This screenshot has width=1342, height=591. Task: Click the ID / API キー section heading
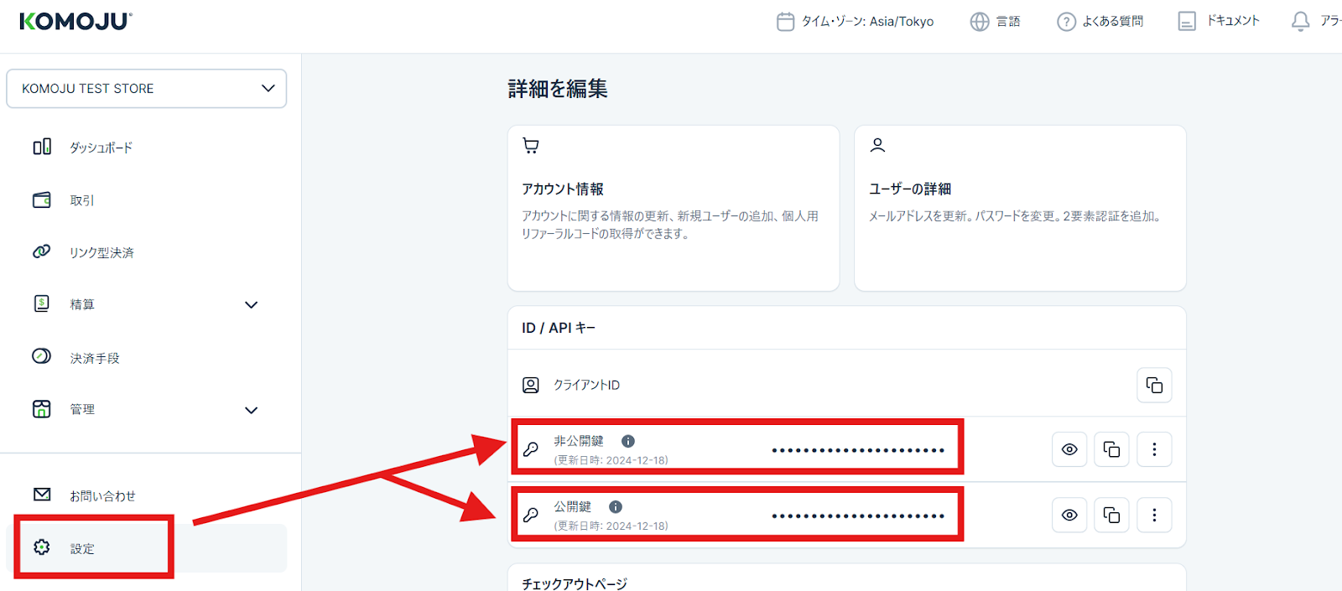[x=559, y=328]
